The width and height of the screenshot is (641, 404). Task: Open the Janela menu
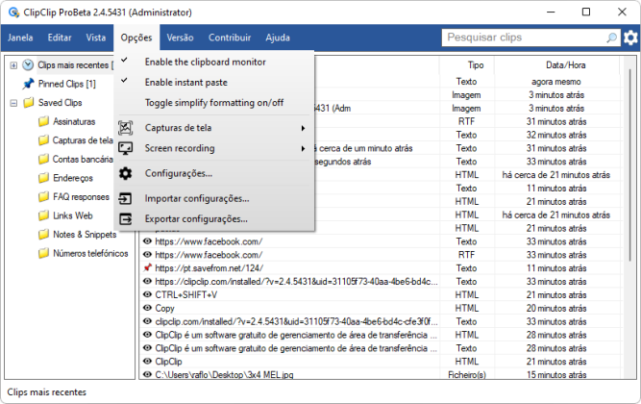[x=20, y=38]
